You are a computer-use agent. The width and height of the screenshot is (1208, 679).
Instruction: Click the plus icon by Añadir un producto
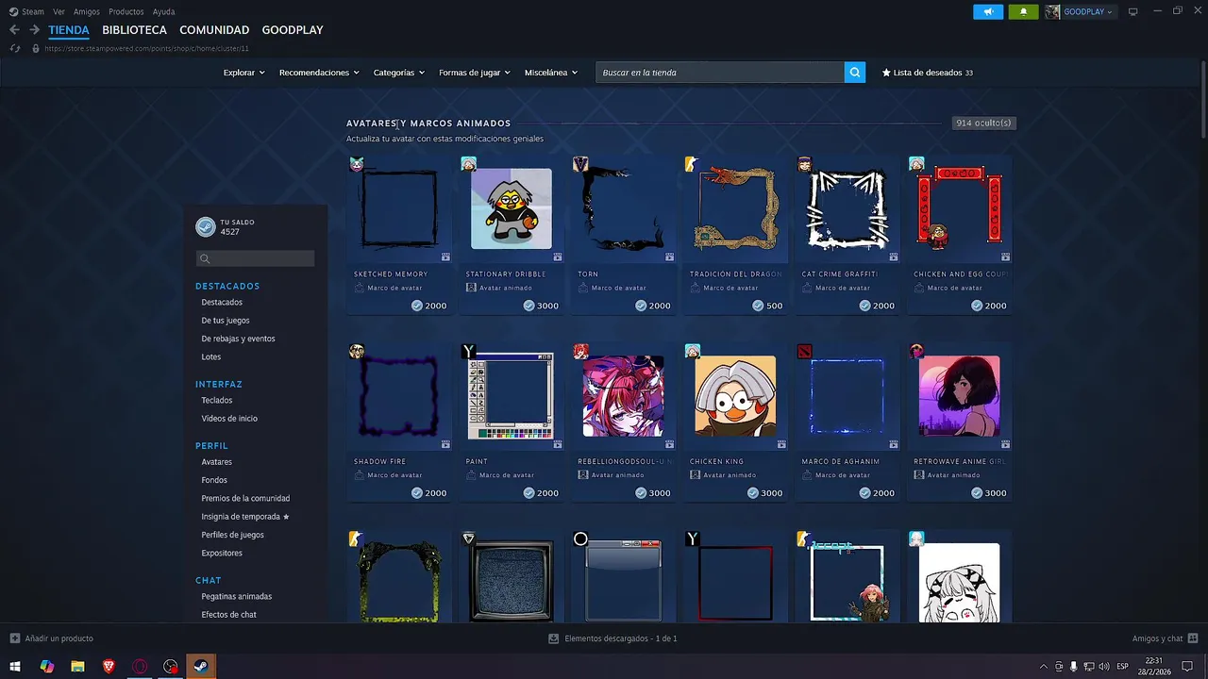15,638
